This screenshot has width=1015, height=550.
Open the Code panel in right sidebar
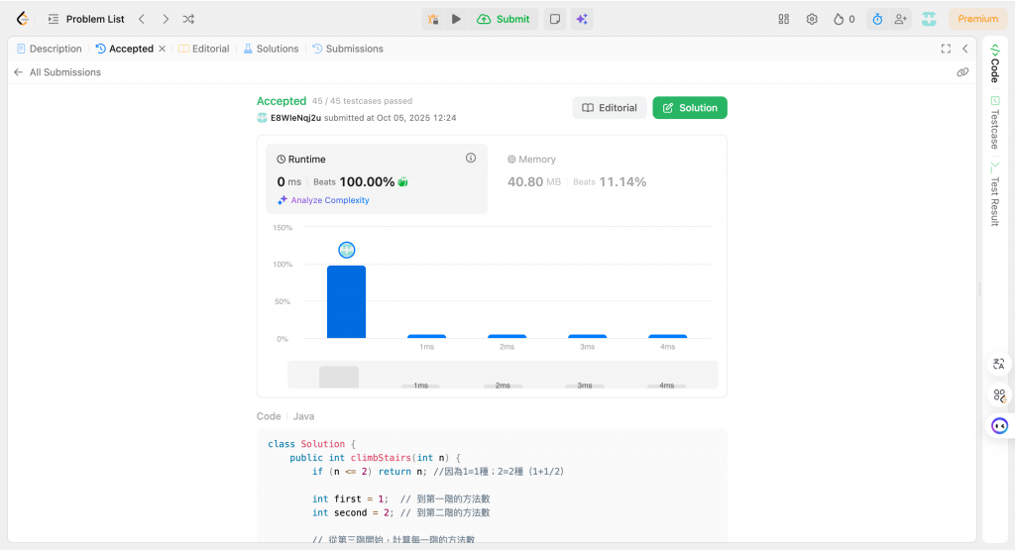(995, 63)
